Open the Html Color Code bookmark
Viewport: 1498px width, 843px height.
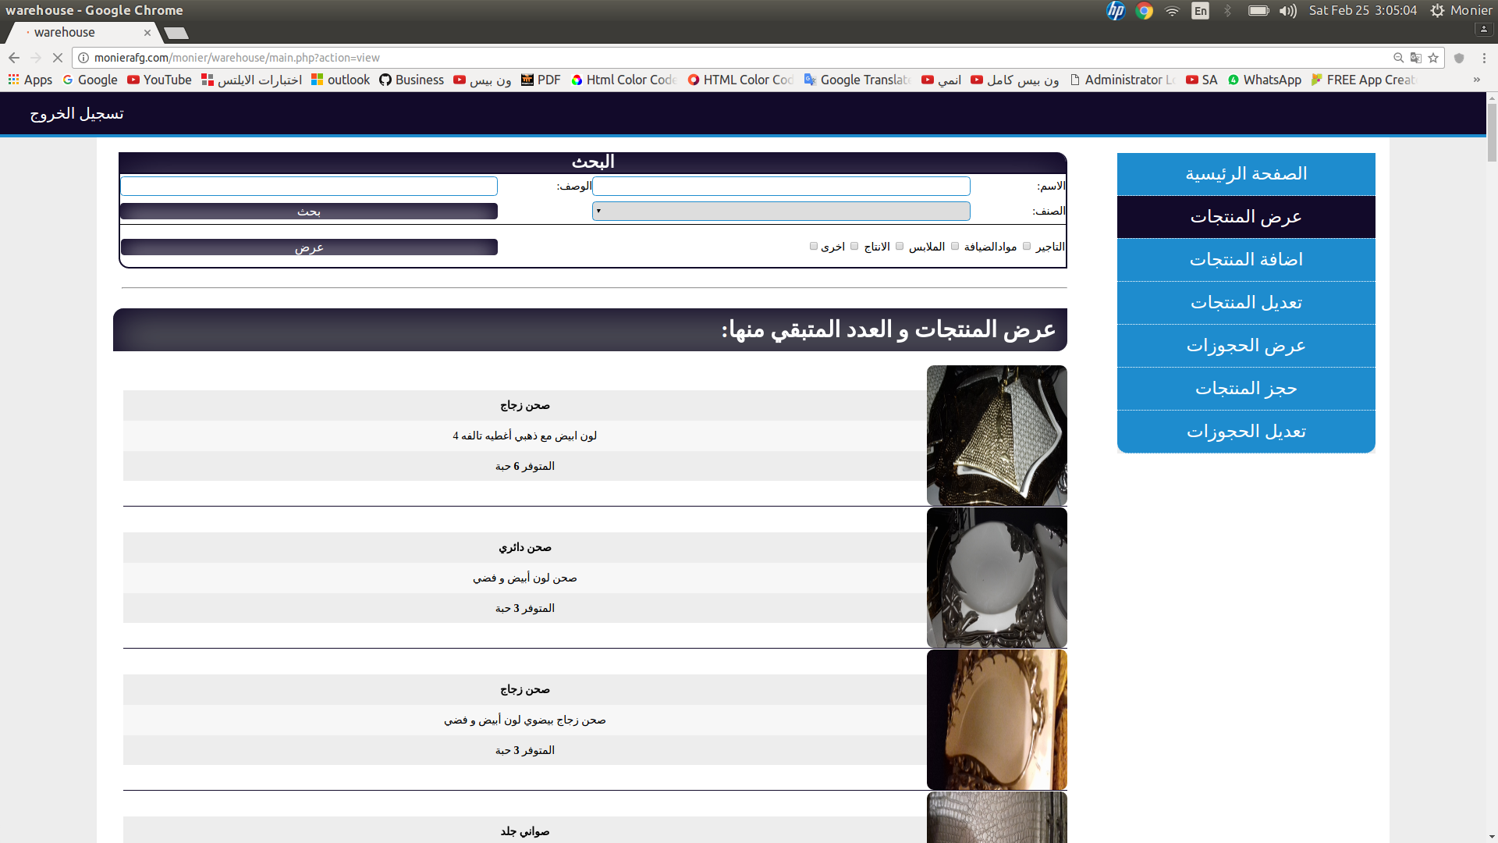tap(623, 80)
